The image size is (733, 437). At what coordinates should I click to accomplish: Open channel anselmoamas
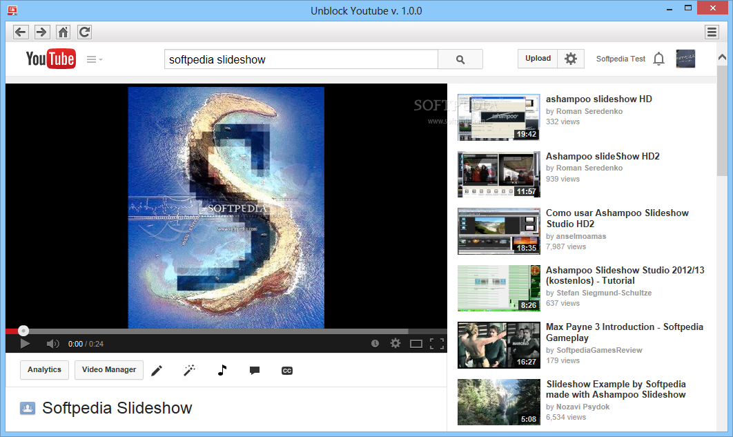(x=581, y=236)
